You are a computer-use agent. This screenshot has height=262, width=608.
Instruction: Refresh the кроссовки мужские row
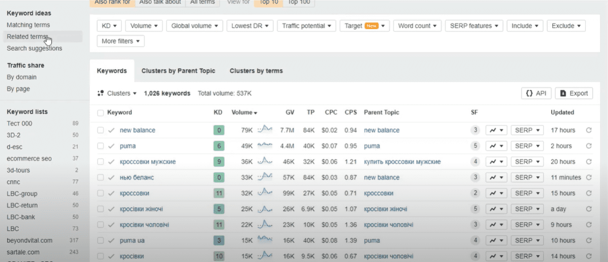coord(588,162)
